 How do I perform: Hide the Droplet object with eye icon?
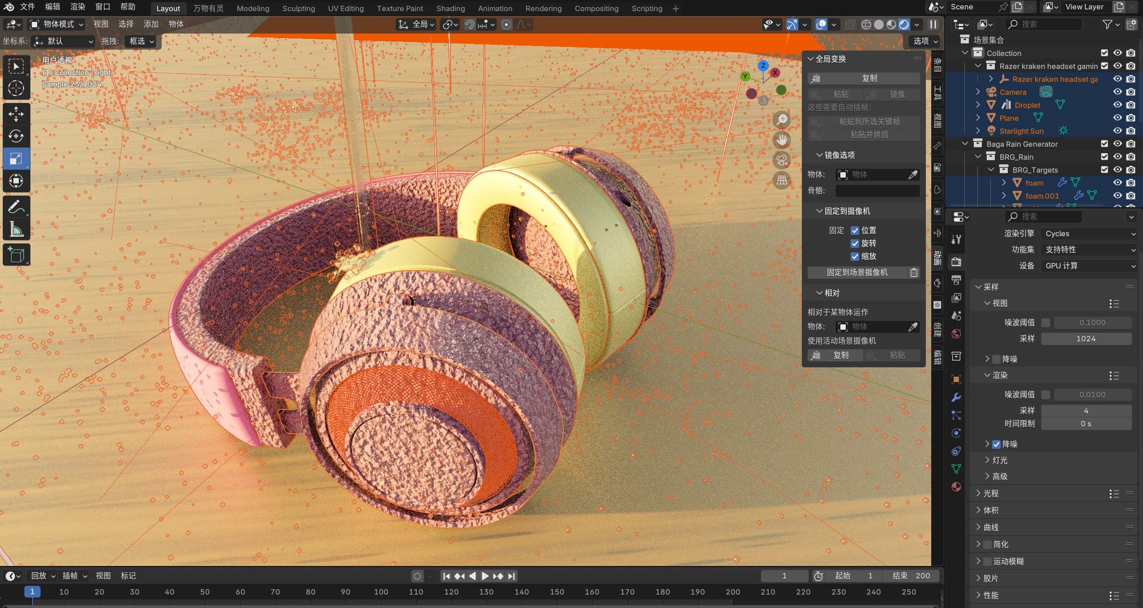click(x=1117, y=105)
